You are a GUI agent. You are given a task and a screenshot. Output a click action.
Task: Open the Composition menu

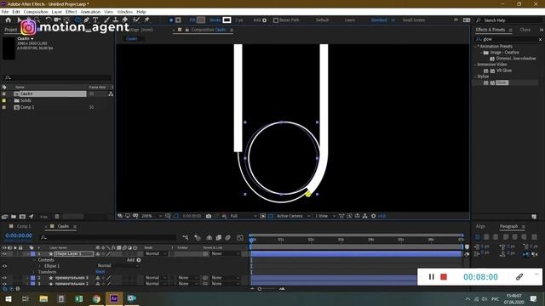(36, 12)
